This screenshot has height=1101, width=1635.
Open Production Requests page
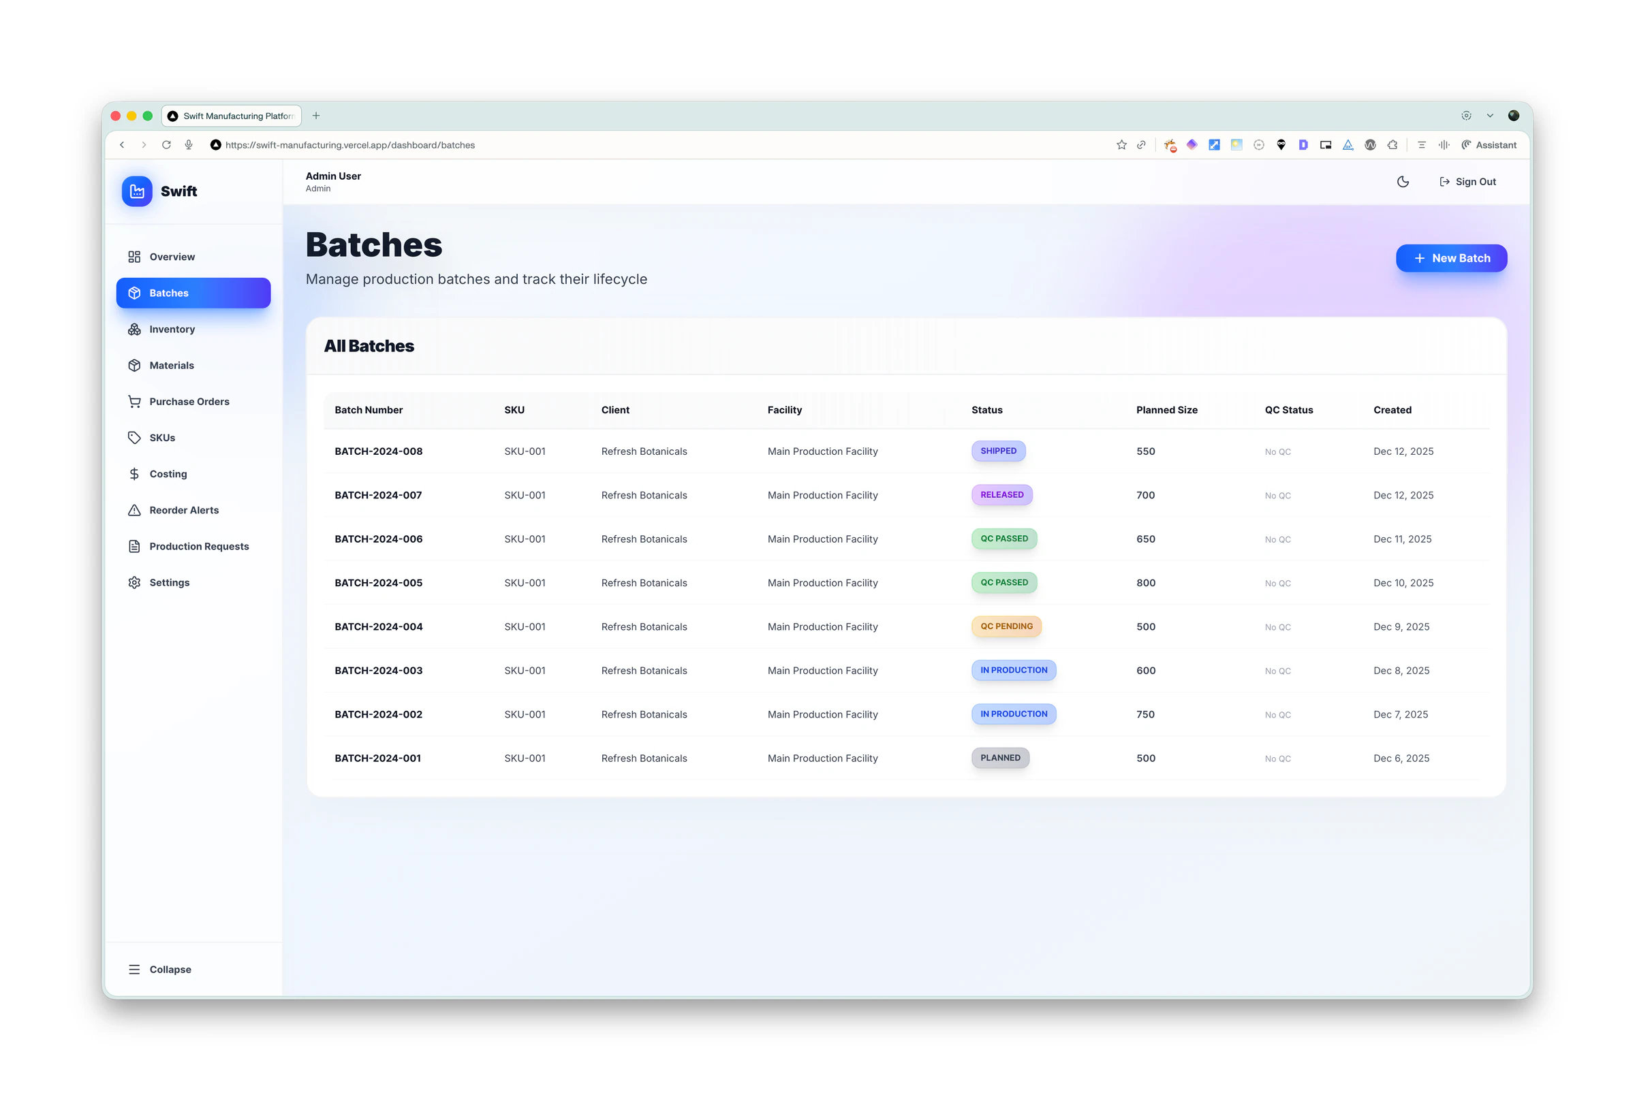point(193,546)
